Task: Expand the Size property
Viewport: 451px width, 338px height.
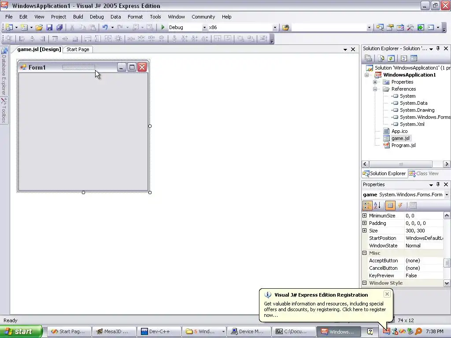Action: click(x=364, y=230)
